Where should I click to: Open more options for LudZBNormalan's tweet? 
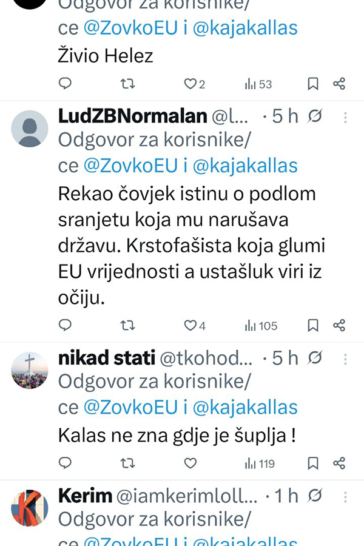pos(345,117)
